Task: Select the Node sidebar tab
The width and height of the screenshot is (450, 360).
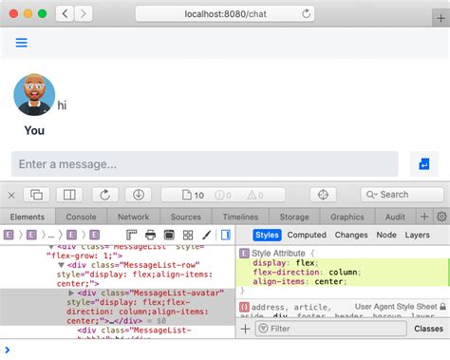Action: coord(386,235)
